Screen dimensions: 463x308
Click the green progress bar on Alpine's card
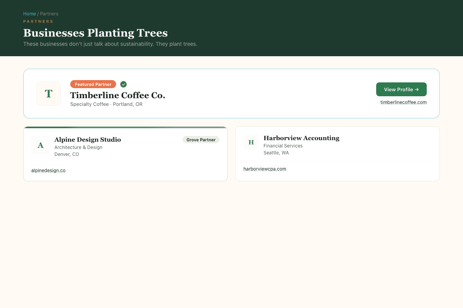pyautogui.click(x=125, y=127)
